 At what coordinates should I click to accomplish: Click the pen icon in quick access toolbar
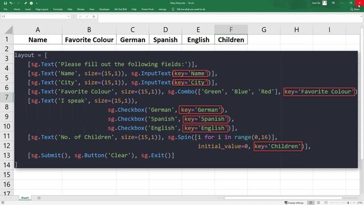(x=26, y=3)
